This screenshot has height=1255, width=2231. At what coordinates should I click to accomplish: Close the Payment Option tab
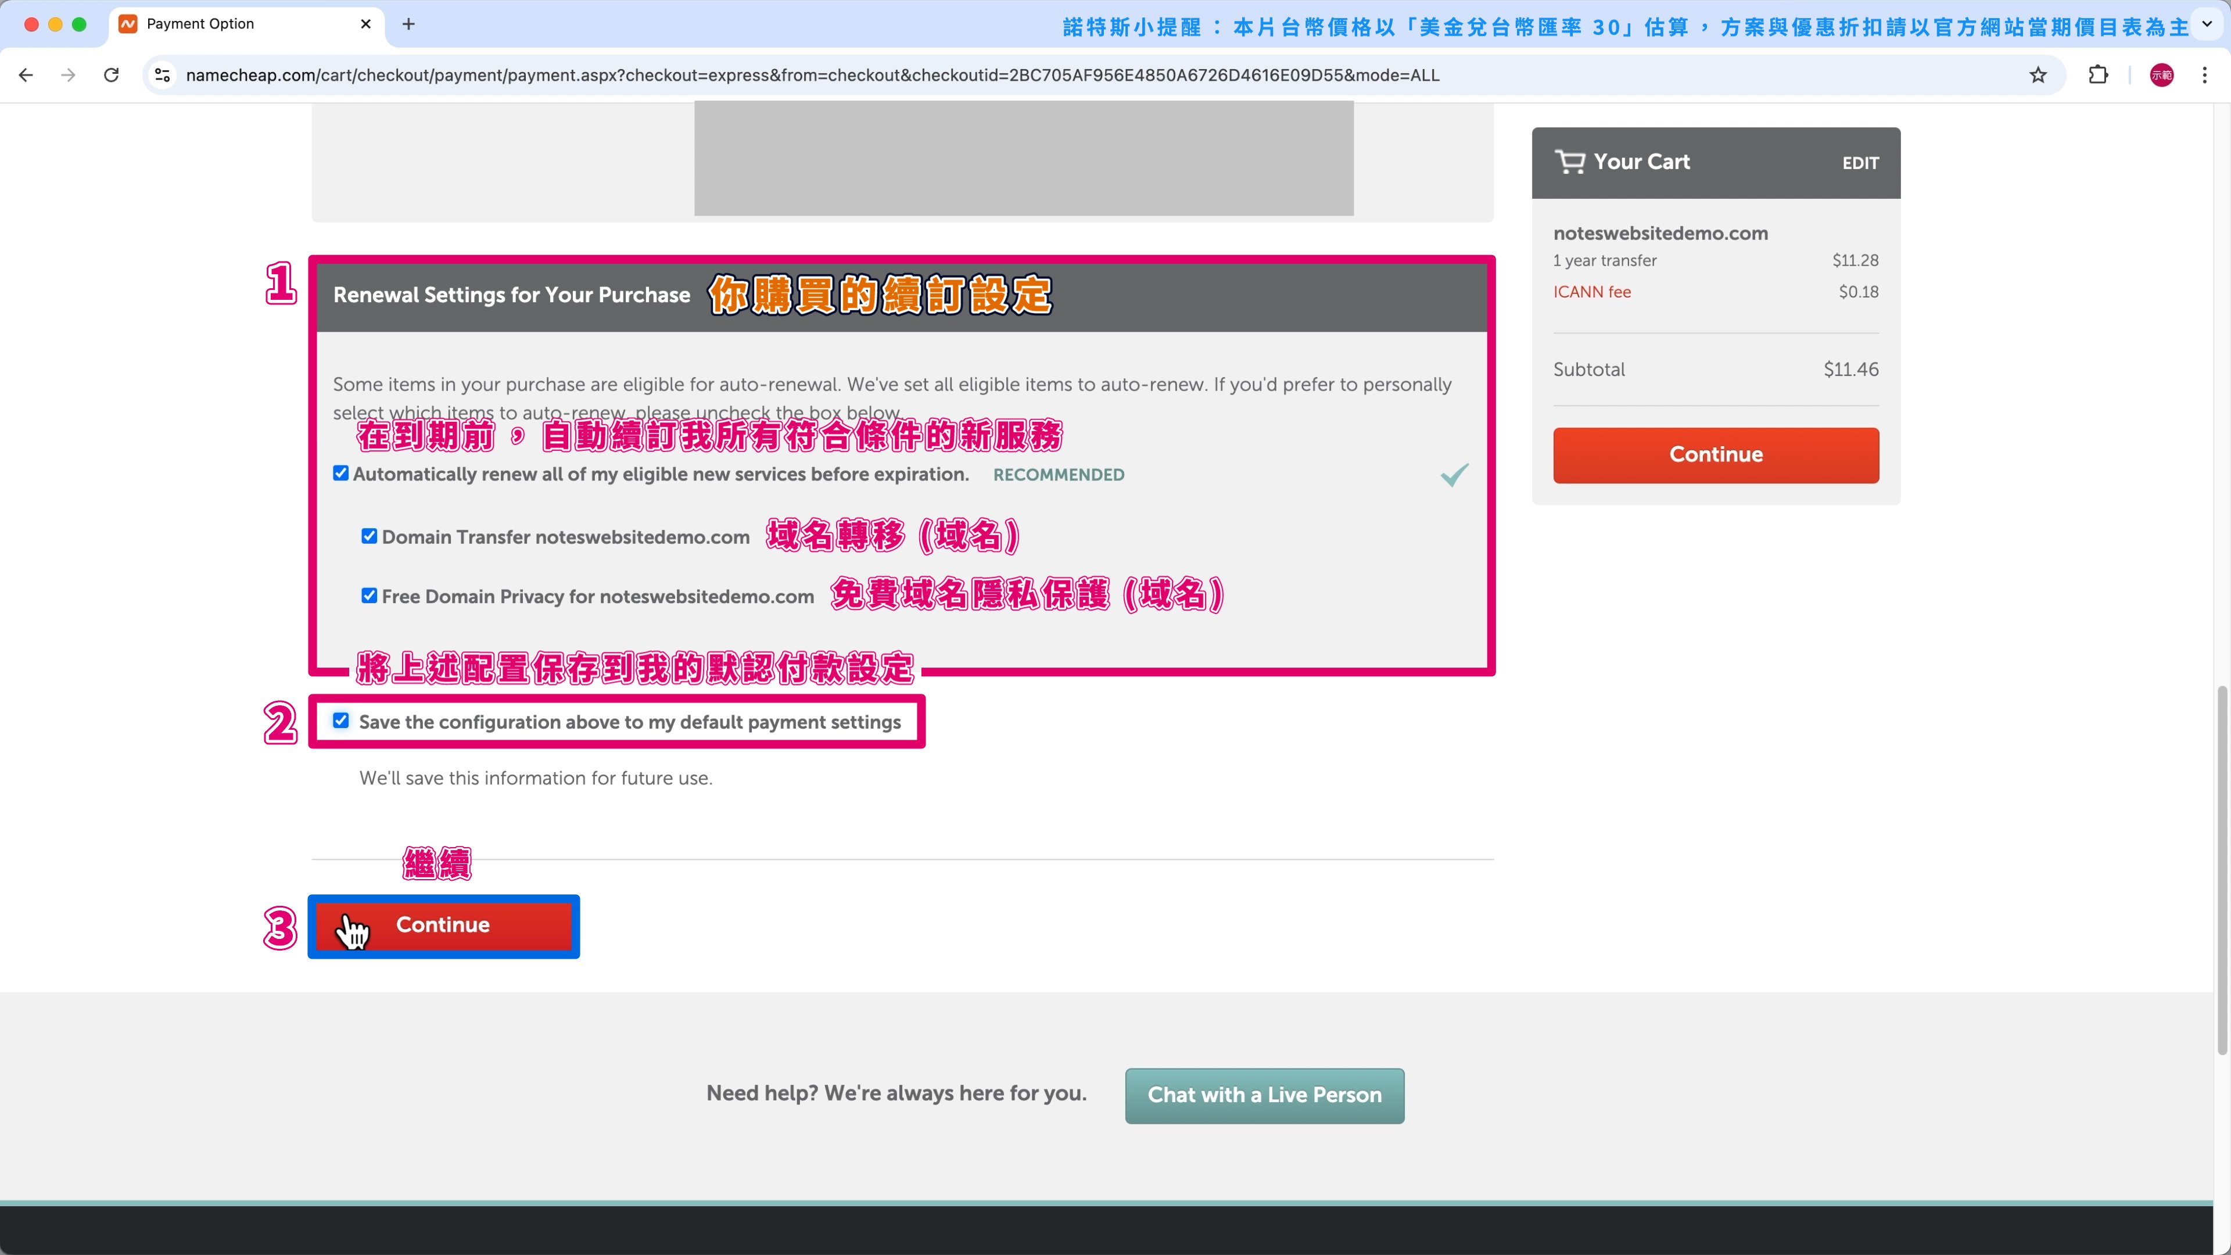[365, 24]
